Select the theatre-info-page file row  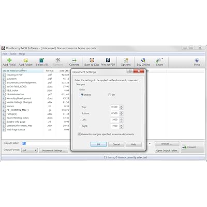[x=36, y=122]
